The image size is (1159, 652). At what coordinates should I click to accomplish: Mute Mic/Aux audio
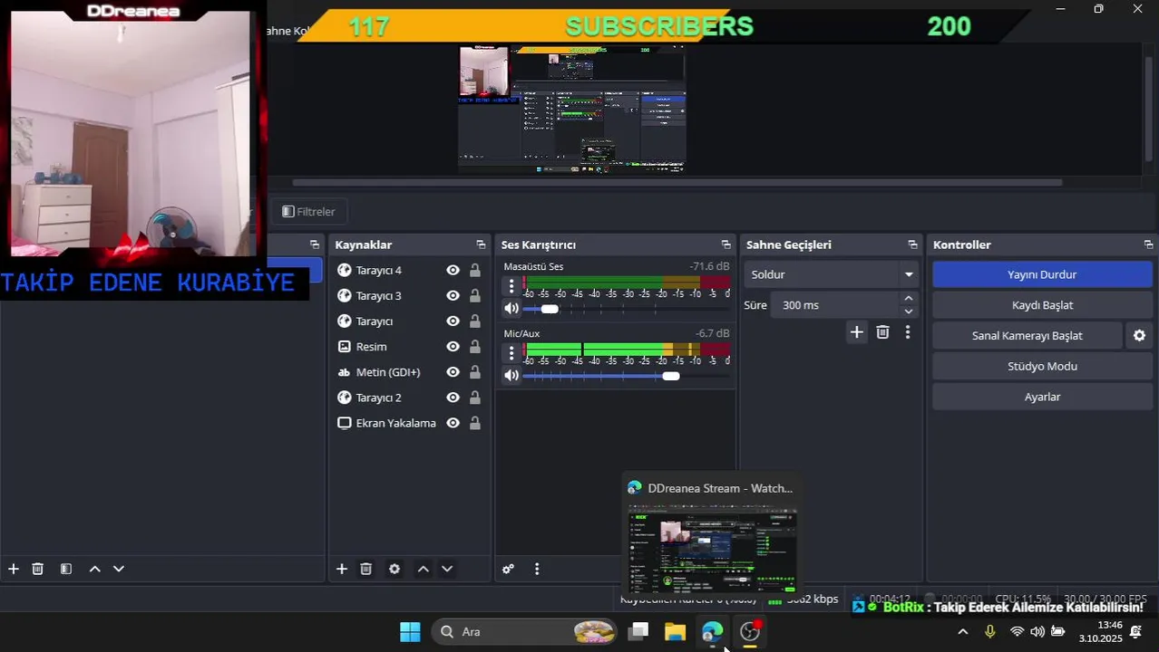pos(511,375)
